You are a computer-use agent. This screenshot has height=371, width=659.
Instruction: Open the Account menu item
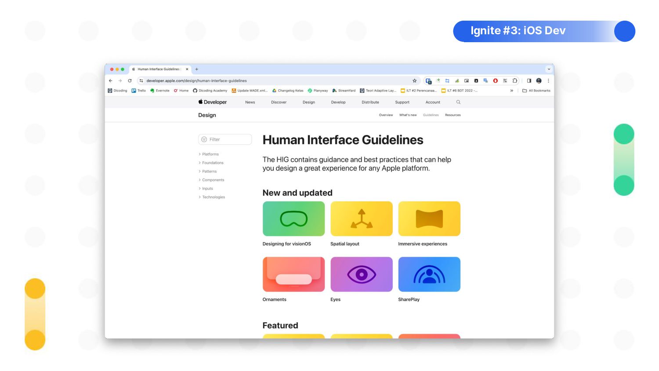point(433,102)
